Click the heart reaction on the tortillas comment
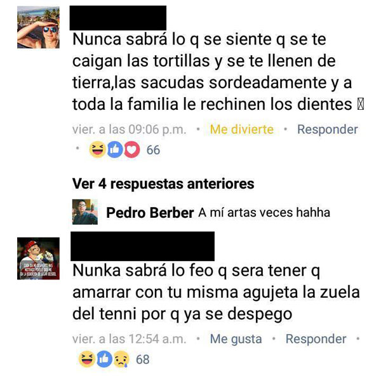The width and height of the screenshot is (381, 381). 132,149
